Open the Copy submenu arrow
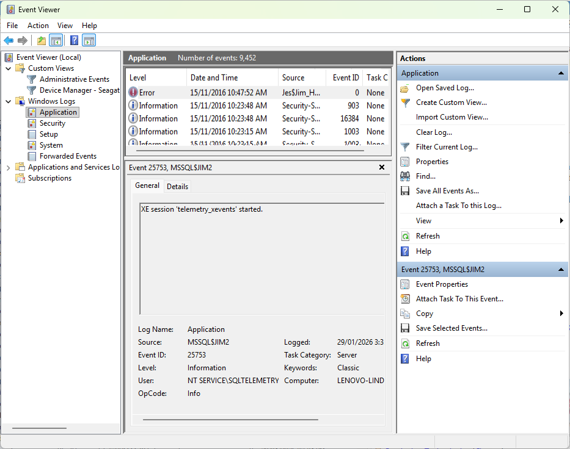This screenshot has width=570, height=449. pyautogui.click(x=561, y=313)
